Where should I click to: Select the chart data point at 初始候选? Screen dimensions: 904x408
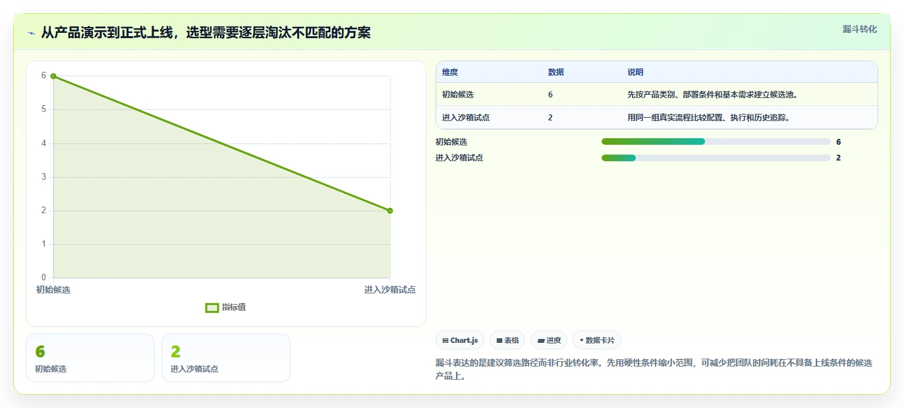coord(53,76)
